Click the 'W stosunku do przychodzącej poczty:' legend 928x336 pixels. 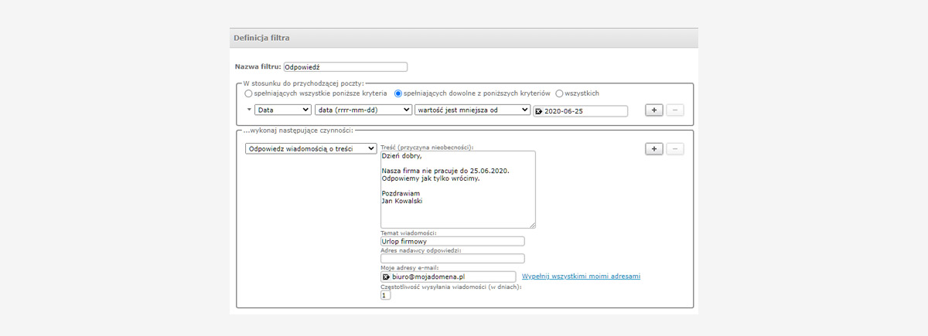[x=302, y=83]
